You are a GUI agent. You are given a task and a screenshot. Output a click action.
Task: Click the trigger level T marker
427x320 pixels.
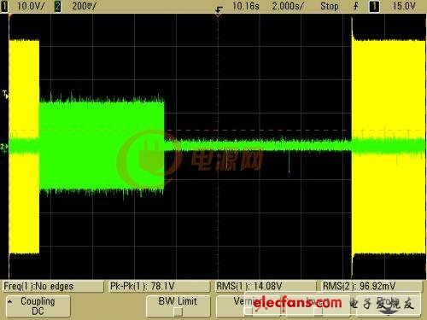[6, 95]
